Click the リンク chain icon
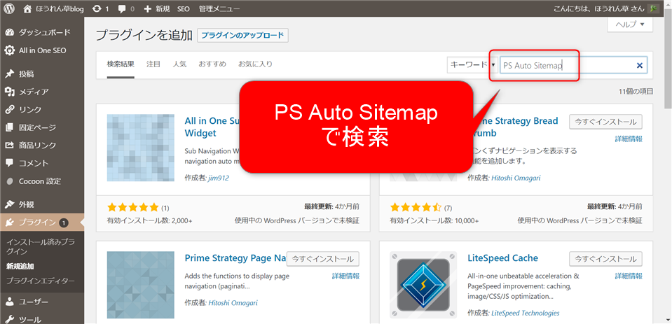 [x=10, y=110]
